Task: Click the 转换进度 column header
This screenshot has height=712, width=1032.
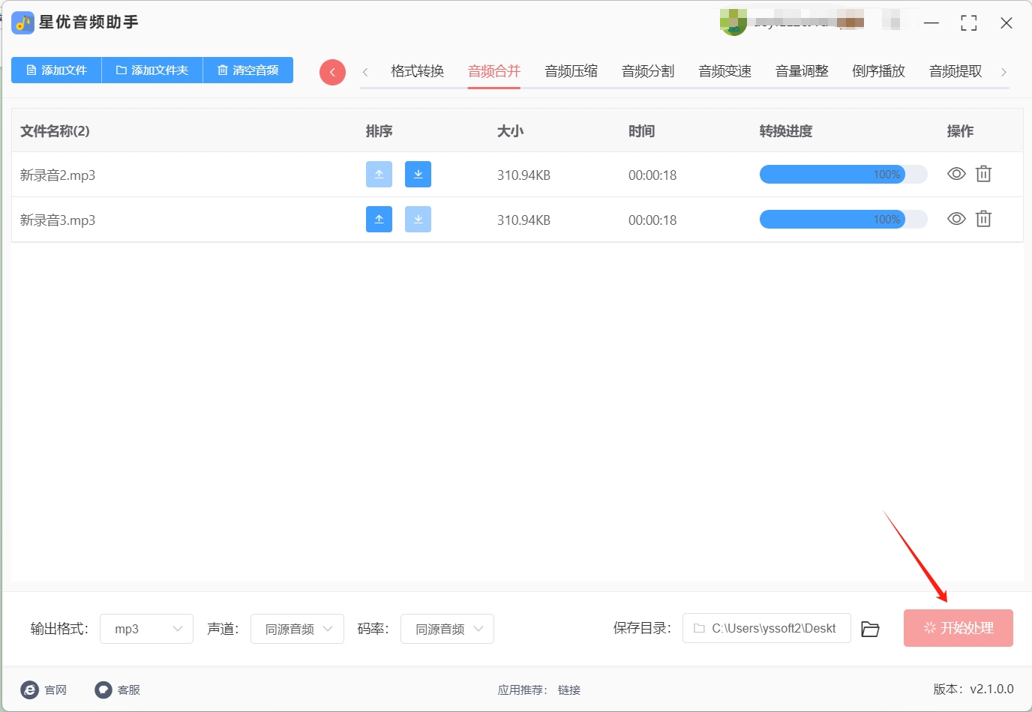Action: point(786,131)
